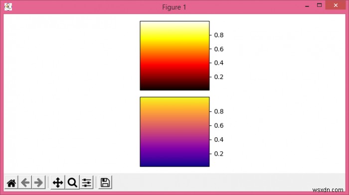Click the 0.2 tick label on bottom colorbar
349x195 pixels.
pos(219,154)
